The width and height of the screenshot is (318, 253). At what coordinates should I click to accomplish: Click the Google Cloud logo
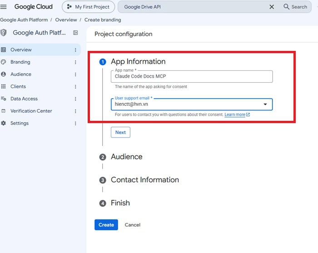pos(34,7)
